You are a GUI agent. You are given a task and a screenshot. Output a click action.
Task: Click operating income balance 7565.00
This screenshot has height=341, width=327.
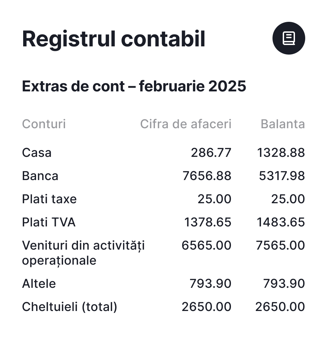281,246
